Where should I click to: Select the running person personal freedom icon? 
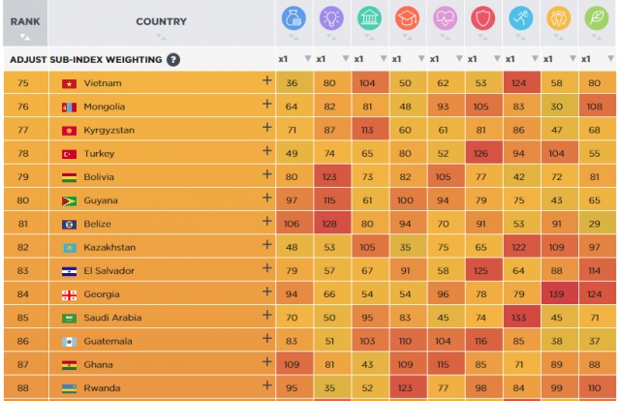[x=520, y=17]
